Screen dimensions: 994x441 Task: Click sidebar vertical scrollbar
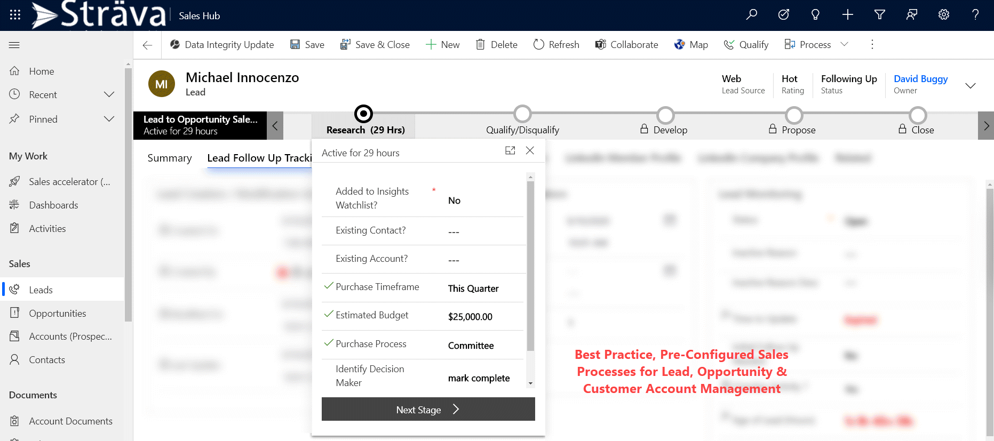click(x=128, y=195)
